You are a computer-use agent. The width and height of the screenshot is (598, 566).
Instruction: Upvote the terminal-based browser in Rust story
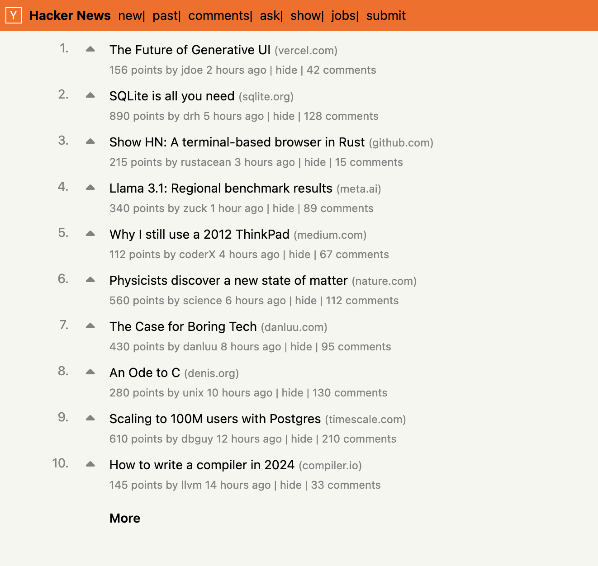tap(90, 141)
